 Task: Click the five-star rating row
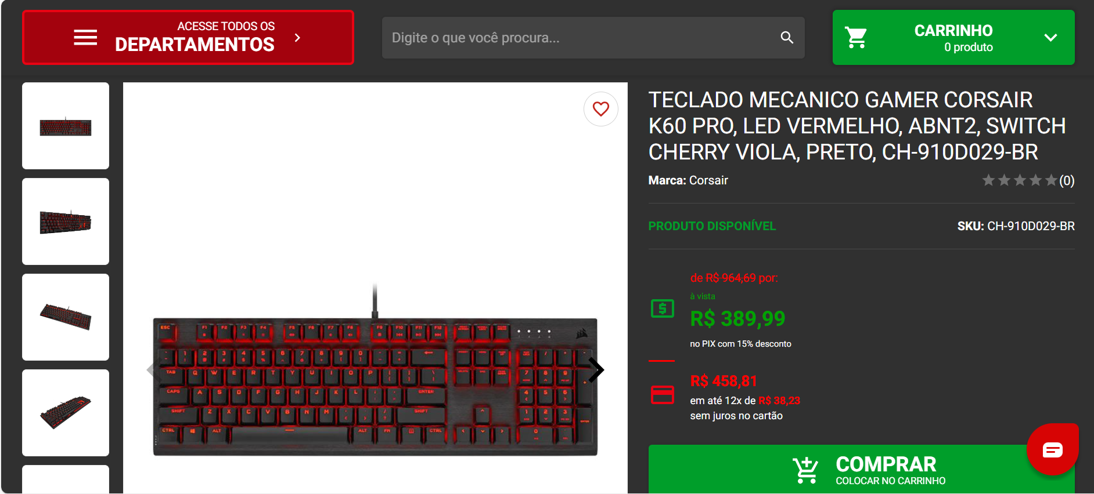click(x=1020, y=181)
